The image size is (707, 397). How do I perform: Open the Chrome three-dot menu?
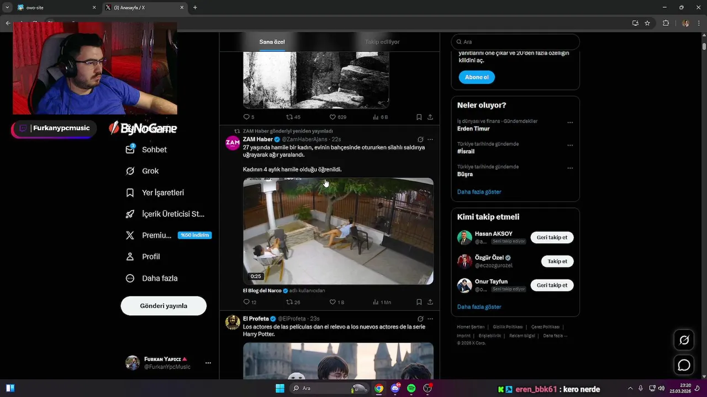click(x=699, y=23)
